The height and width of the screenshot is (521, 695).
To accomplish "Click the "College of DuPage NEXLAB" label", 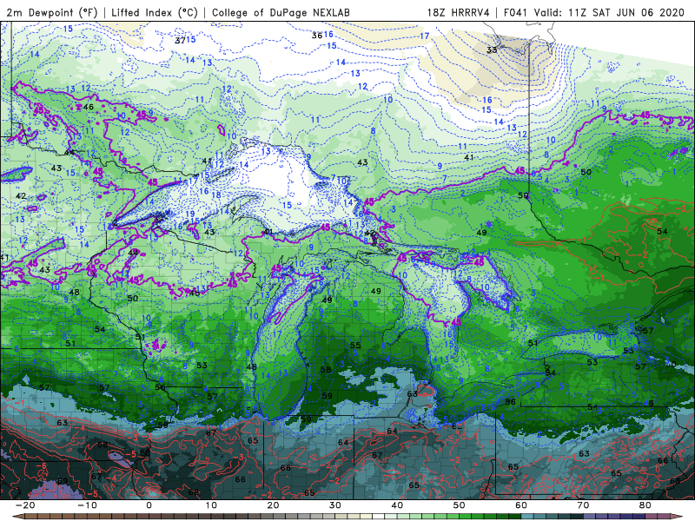I will [x=281, y=12].
